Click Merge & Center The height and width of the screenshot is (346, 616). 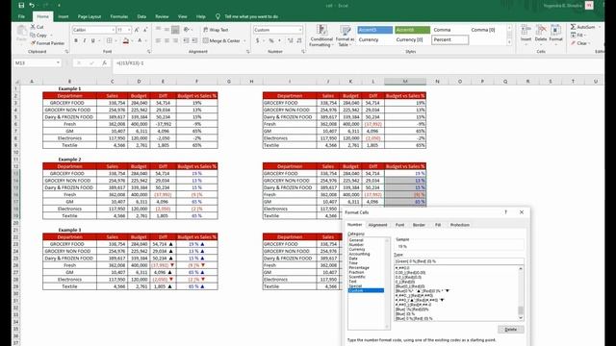click(x=221, y=40)
